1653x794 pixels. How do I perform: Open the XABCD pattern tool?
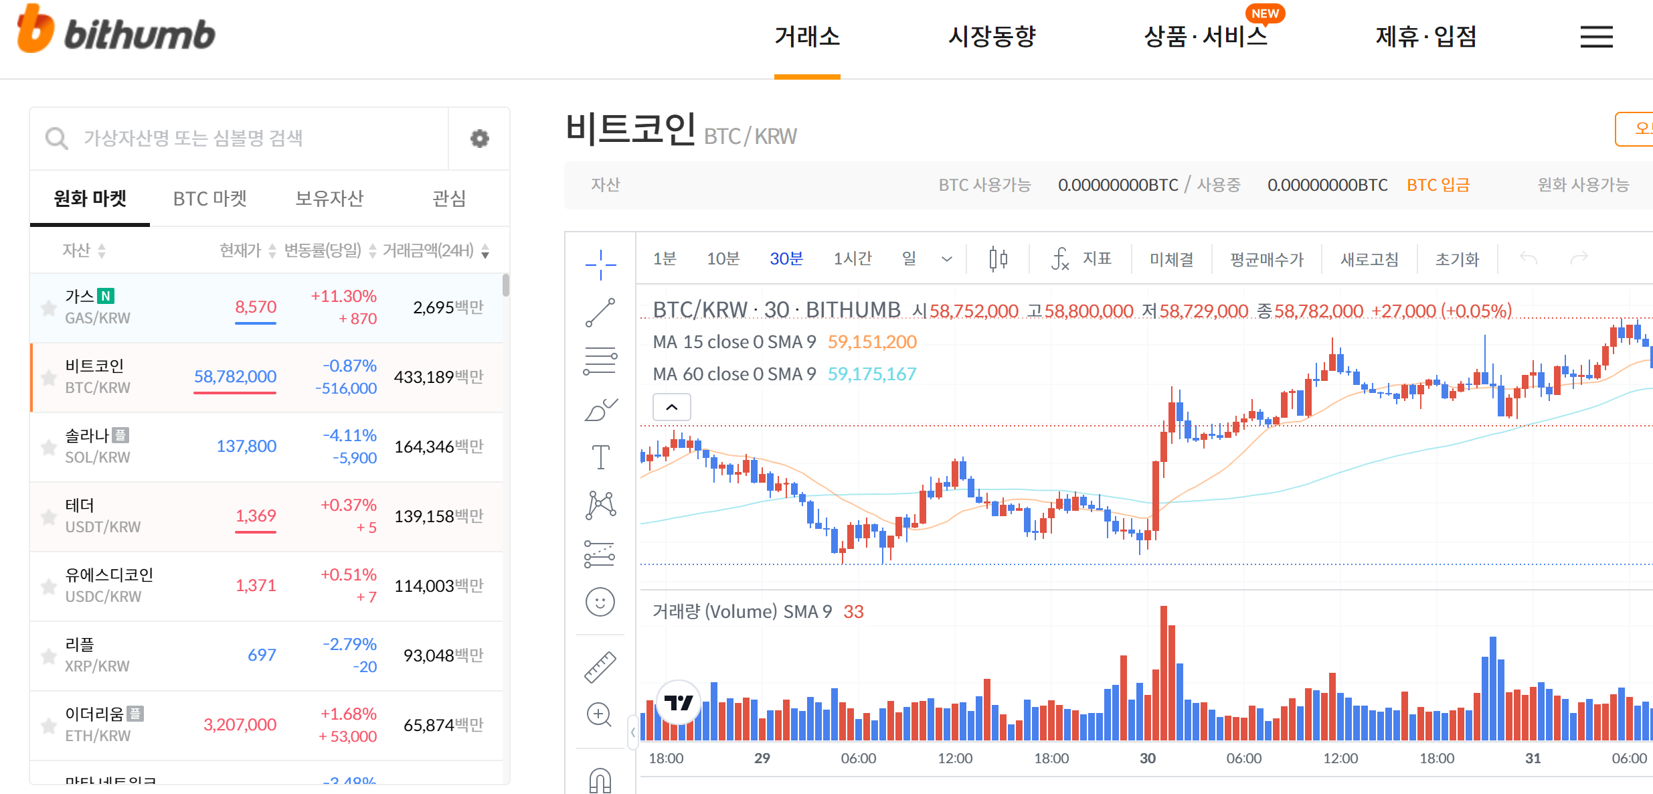pyautogui.click(x=600, y=505)
